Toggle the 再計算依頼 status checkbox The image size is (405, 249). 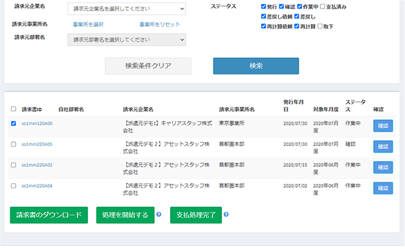[x=264, y=26]
